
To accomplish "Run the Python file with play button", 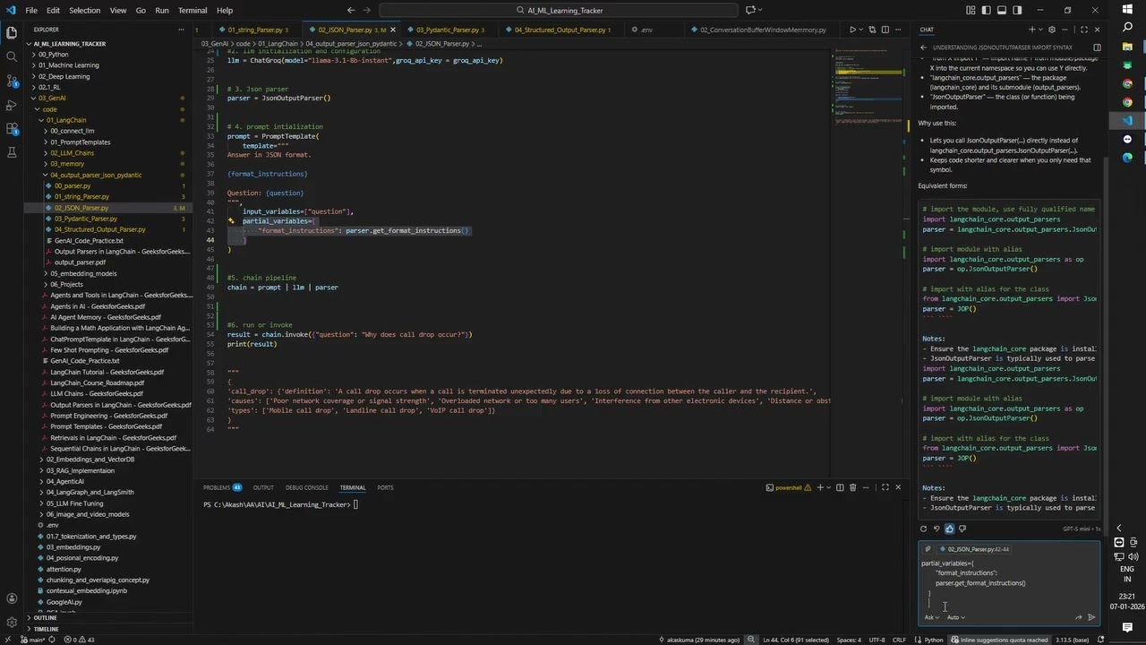I will [x=852, y=30].
